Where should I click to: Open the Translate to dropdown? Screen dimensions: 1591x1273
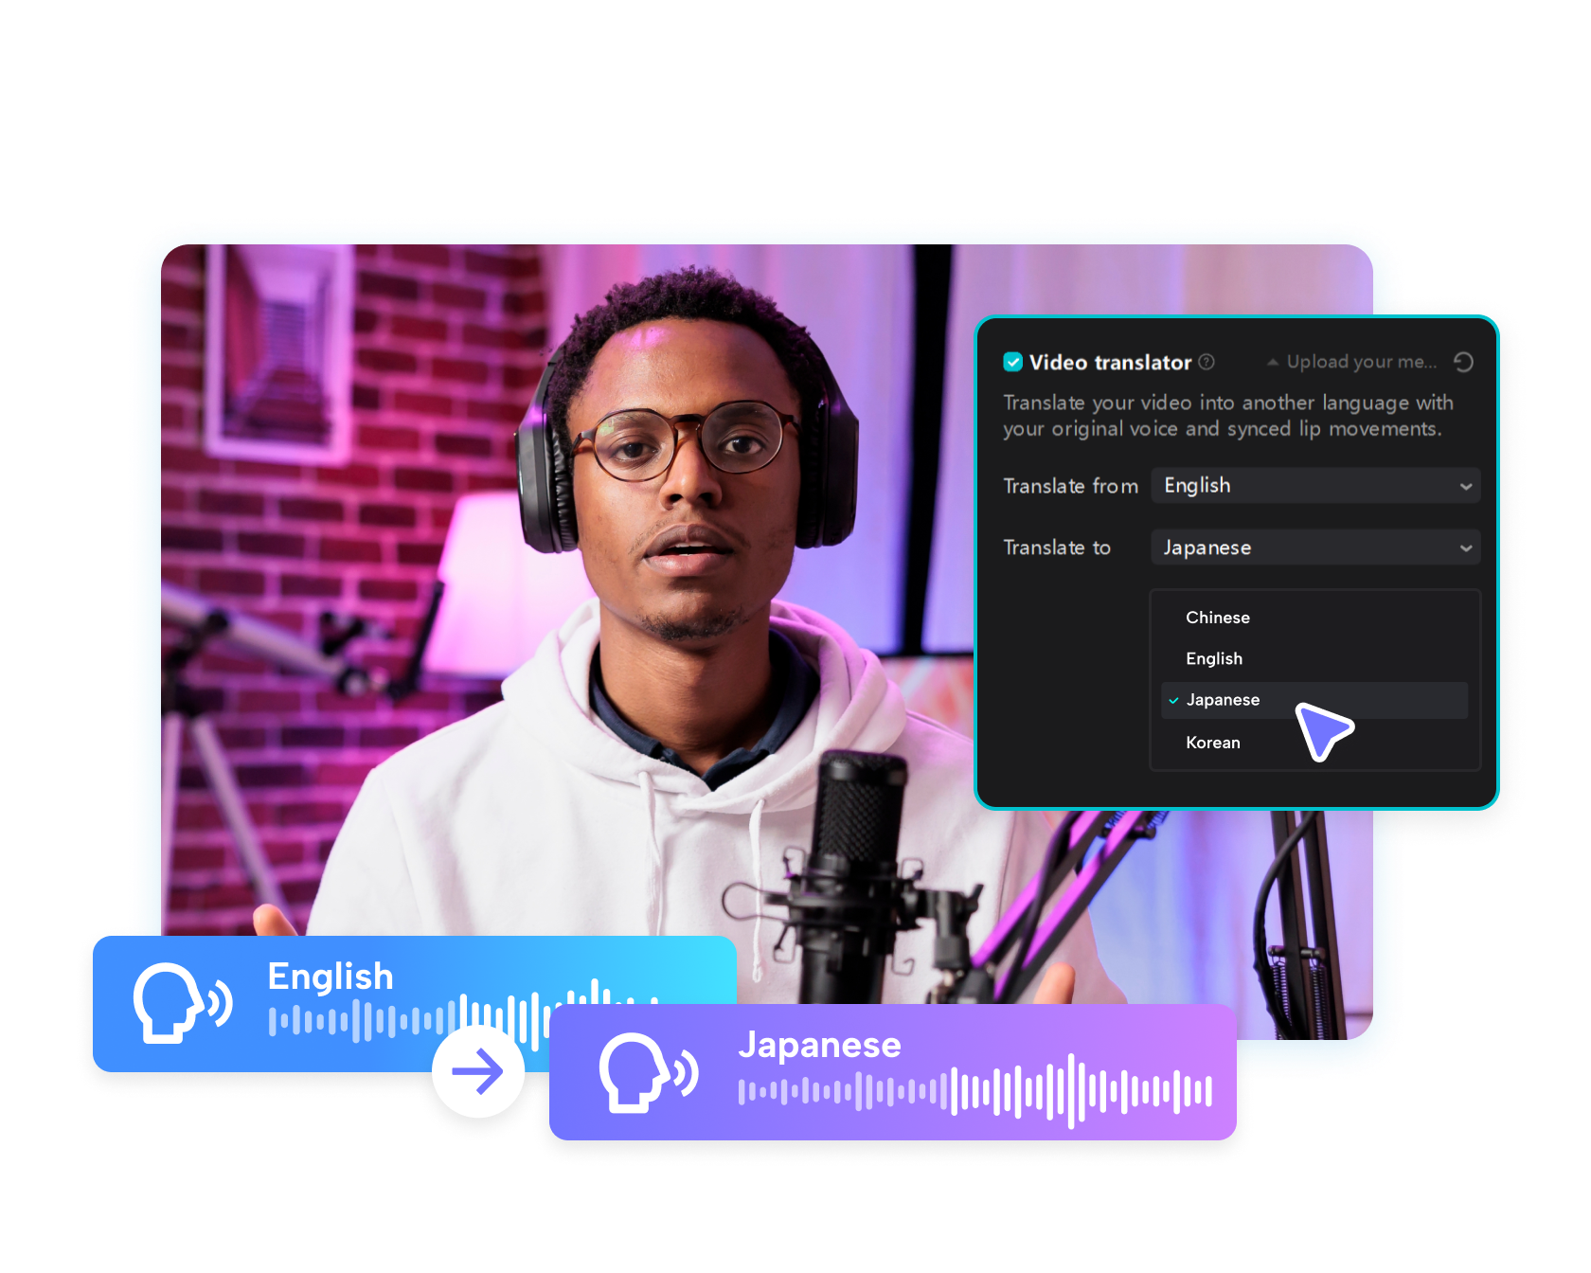coord(1314,547)
